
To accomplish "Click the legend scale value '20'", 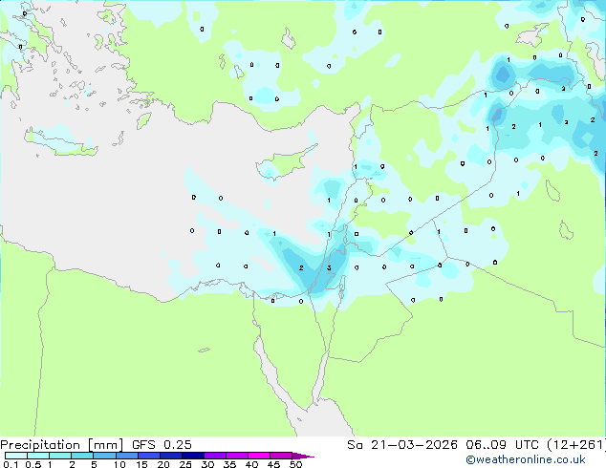I will click(163, 464).
